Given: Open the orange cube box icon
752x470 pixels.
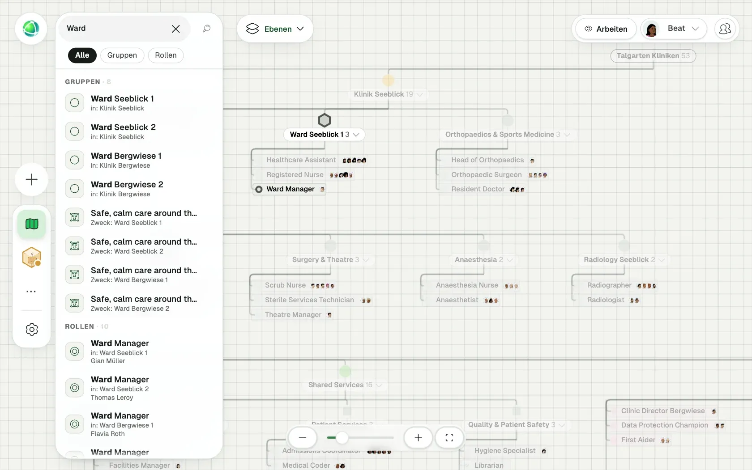Looking at the screenshot, I should point(32,258).
